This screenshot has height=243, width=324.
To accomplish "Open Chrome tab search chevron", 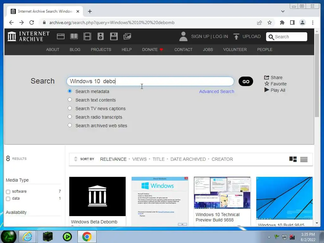I will coord(283,11).
